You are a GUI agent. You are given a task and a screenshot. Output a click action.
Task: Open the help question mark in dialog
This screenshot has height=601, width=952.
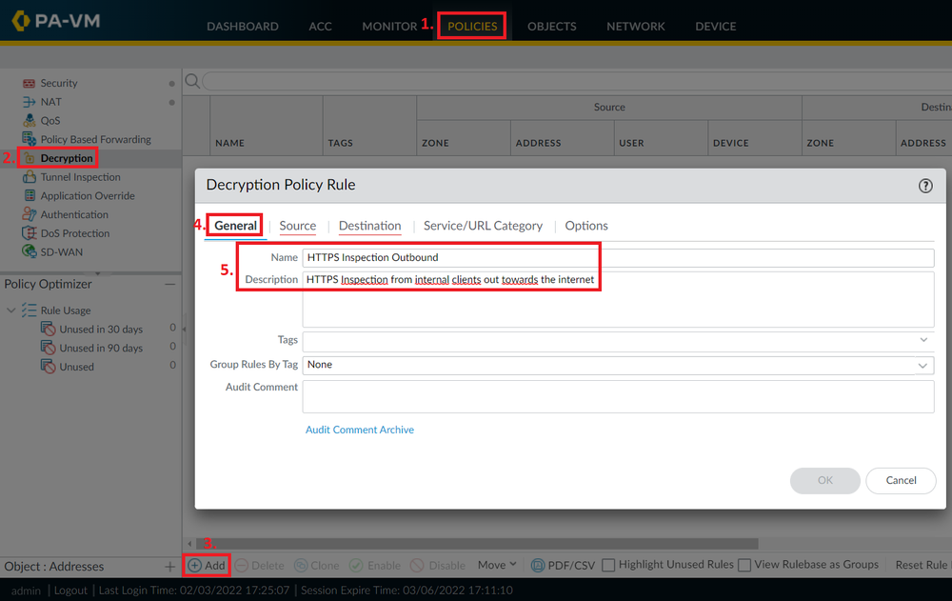[924, 187]
